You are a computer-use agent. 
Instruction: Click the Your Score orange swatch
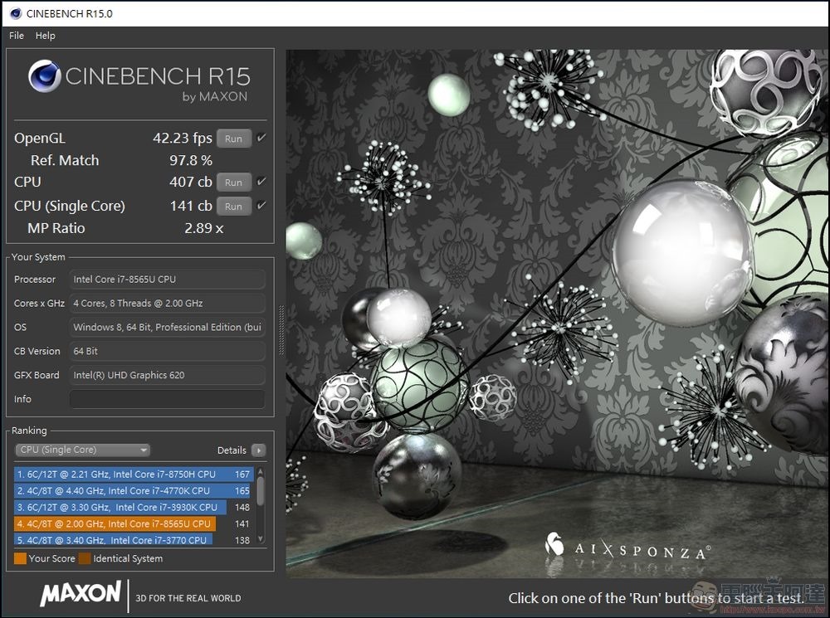tap(20, 558)
